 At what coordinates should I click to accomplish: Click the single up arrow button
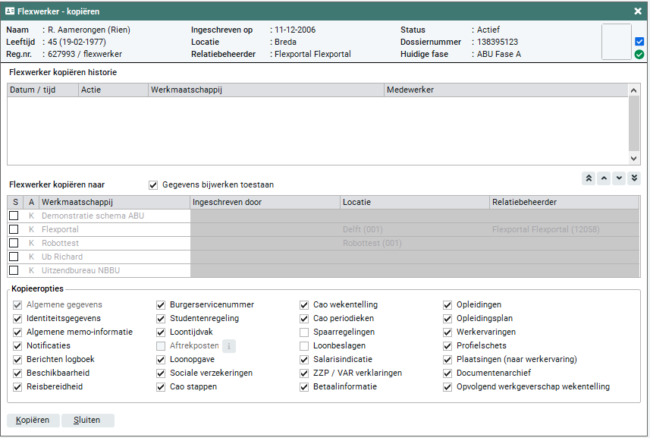604,178
